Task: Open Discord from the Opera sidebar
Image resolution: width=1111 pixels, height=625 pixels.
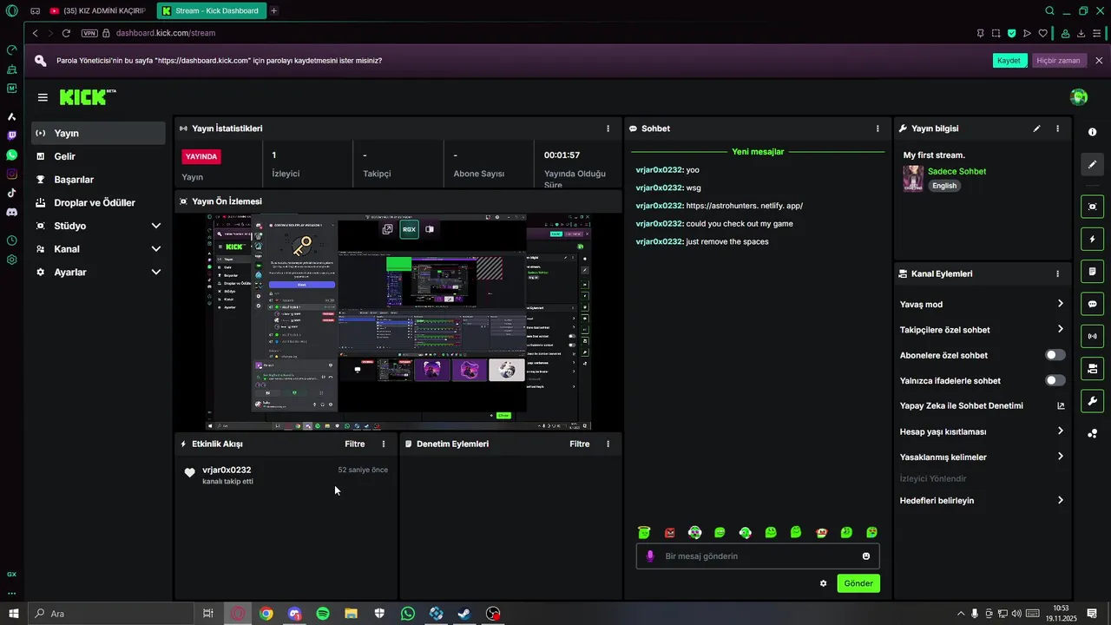Action: (x=11, y=212)
